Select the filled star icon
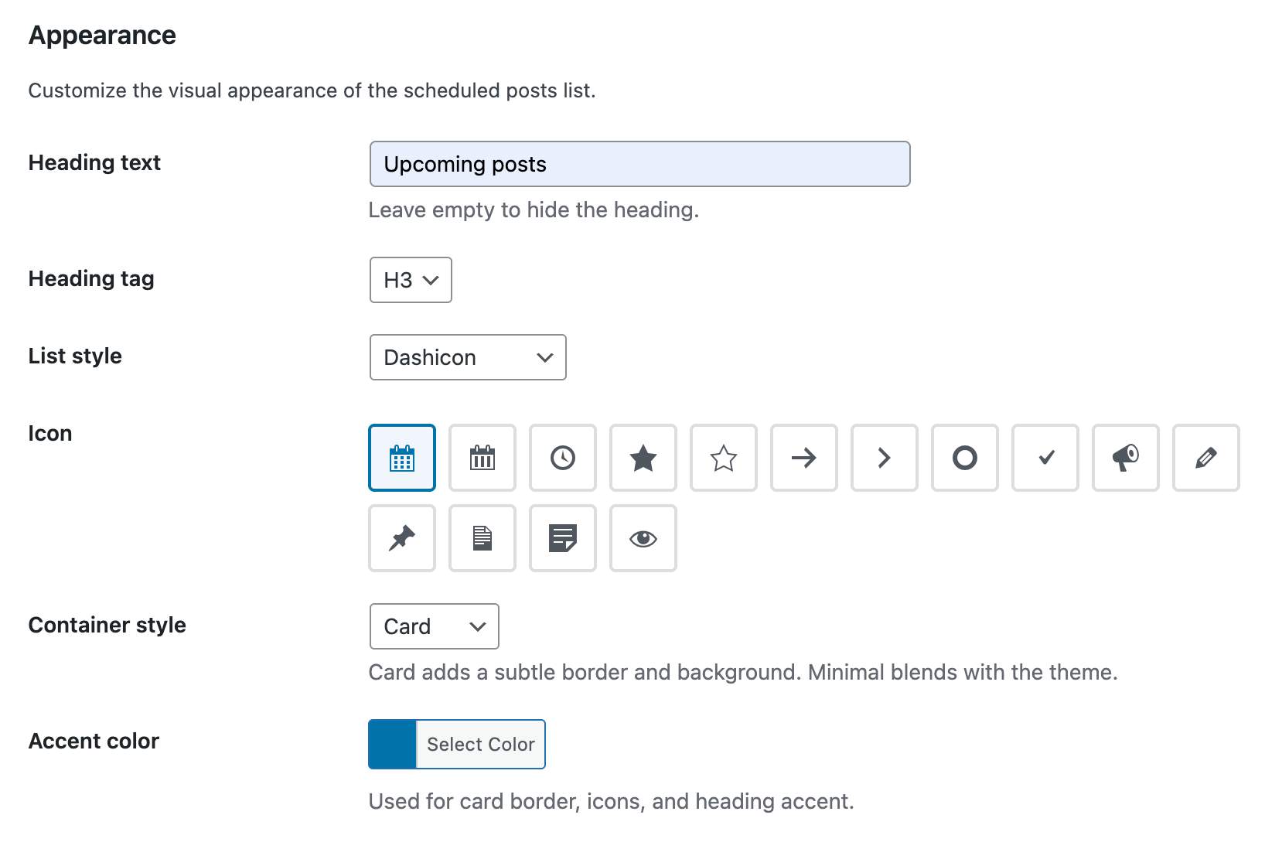 643,458
